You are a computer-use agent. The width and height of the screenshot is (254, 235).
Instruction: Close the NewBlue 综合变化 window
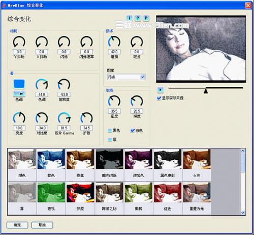point(248,6)
